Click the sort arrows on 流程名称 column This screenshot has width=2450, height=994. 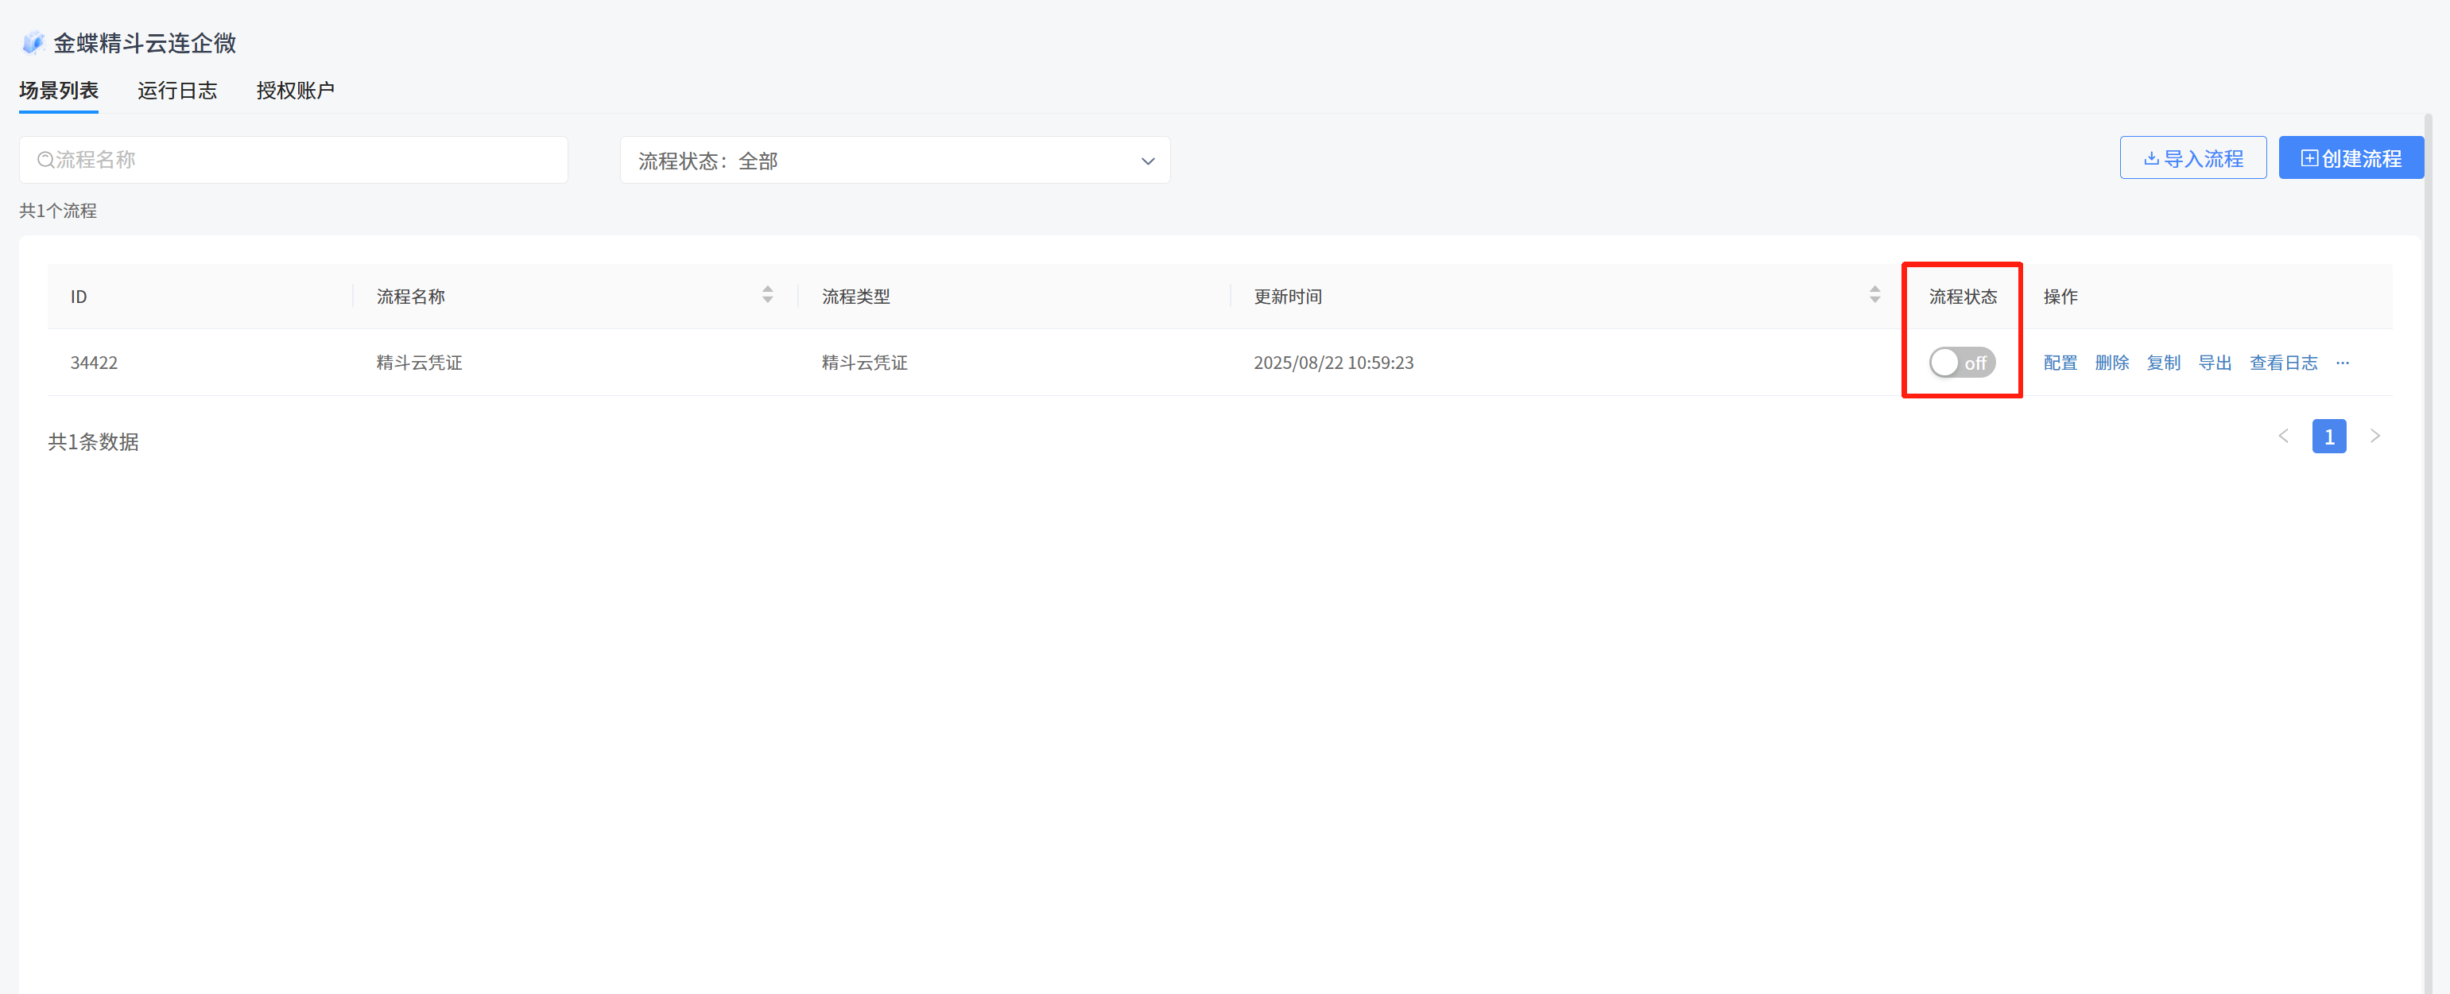coord(766,295)
